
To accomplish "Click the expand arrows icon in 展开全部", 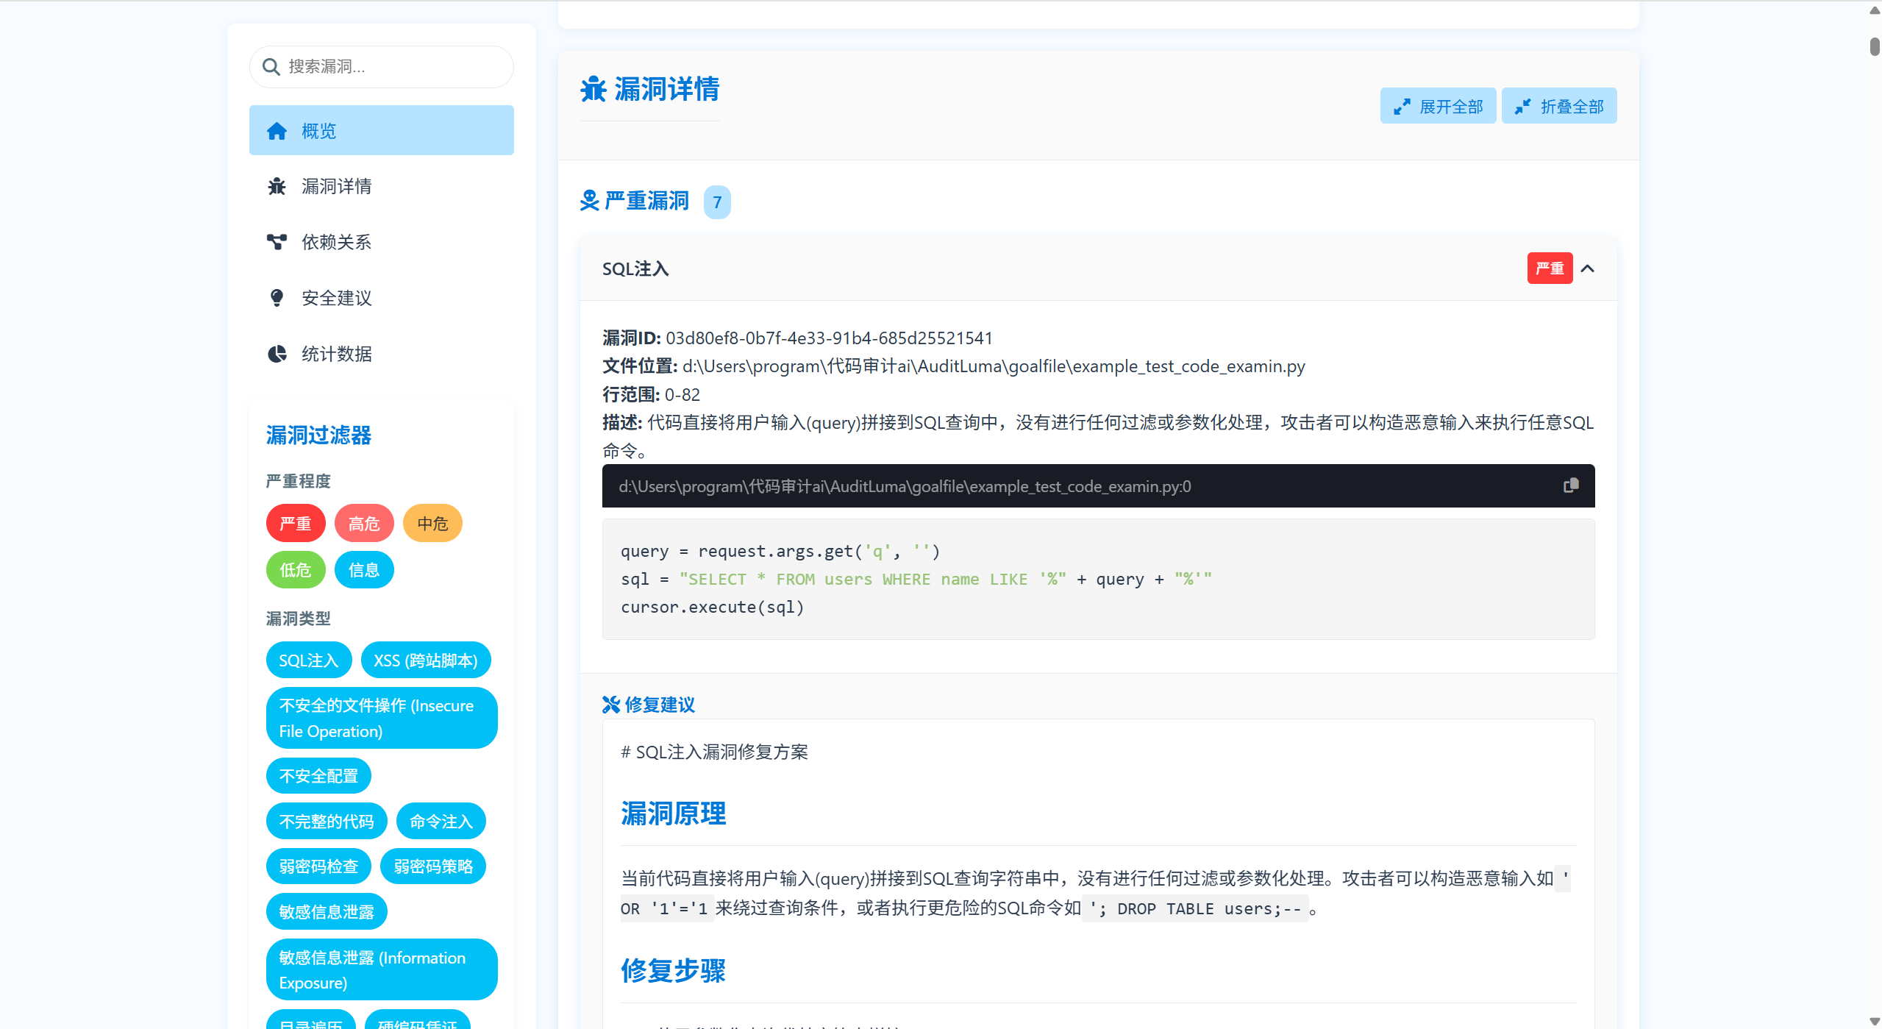I will click(x=1402, y=107).
